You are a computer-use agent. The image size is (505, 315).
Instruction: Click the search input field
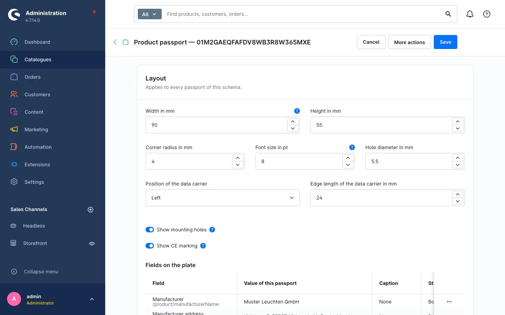tap(303, 14)
